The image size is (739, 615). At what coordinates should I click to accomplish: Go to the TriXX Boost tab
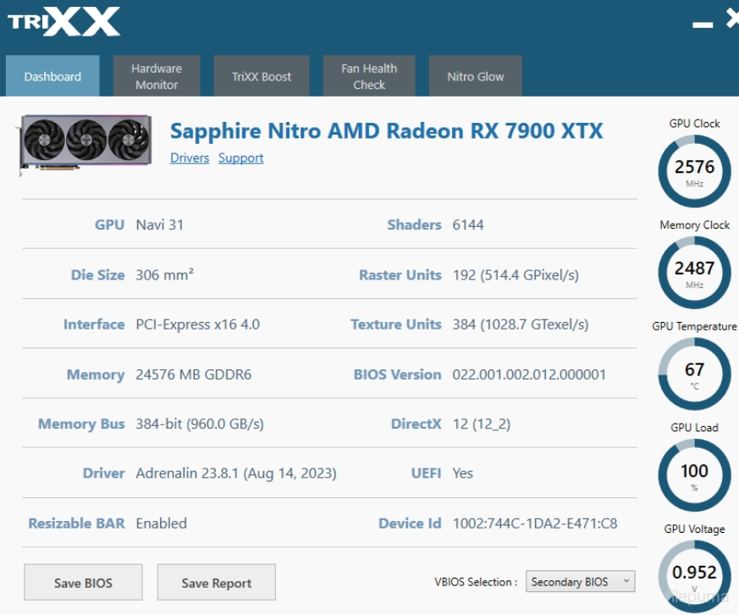coord(262,76)
